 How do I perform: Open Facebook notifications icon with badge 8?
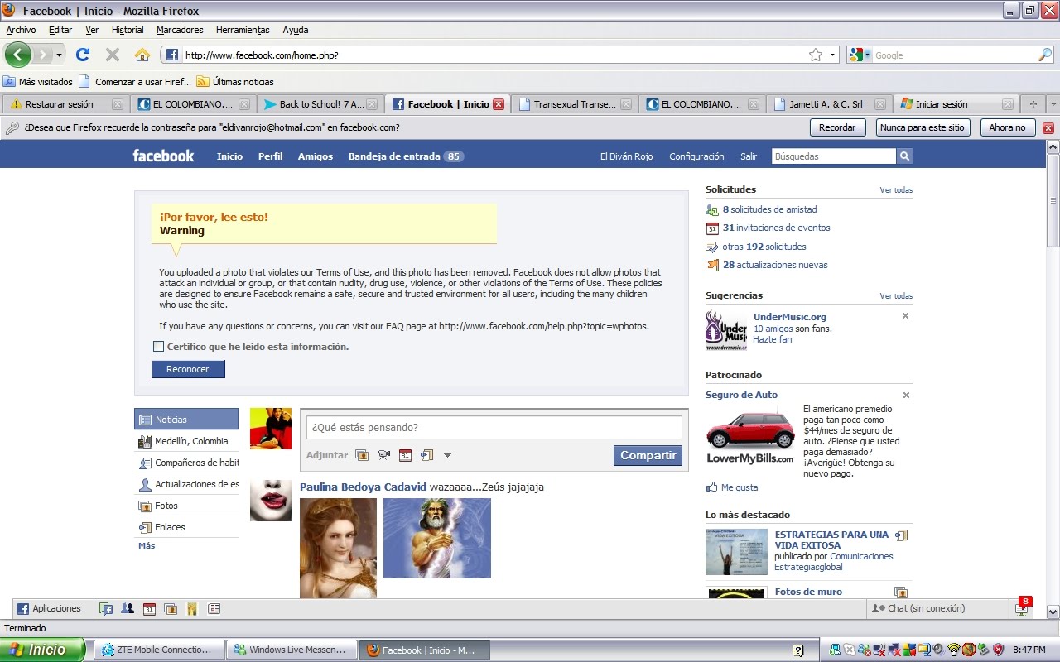pos(1022,608)
